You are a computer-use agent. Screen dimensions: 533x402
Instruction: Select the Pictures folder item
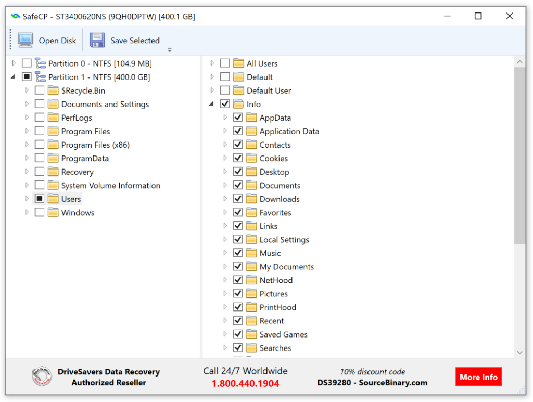274,294
